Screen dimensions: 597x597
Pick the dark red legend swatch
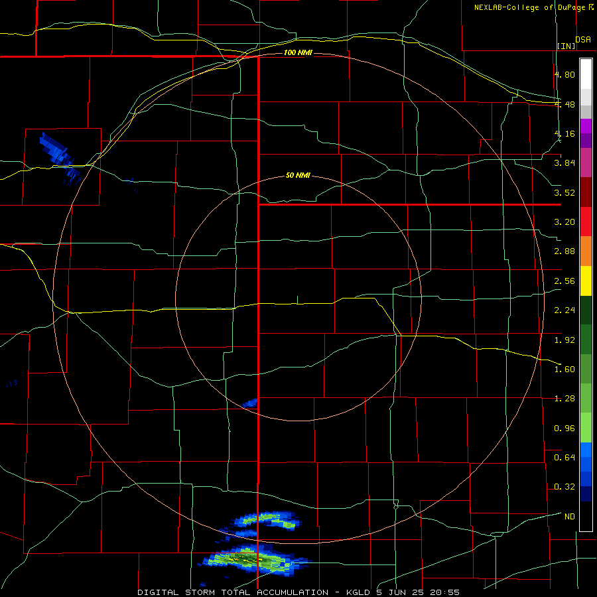[x=586, y=192]
